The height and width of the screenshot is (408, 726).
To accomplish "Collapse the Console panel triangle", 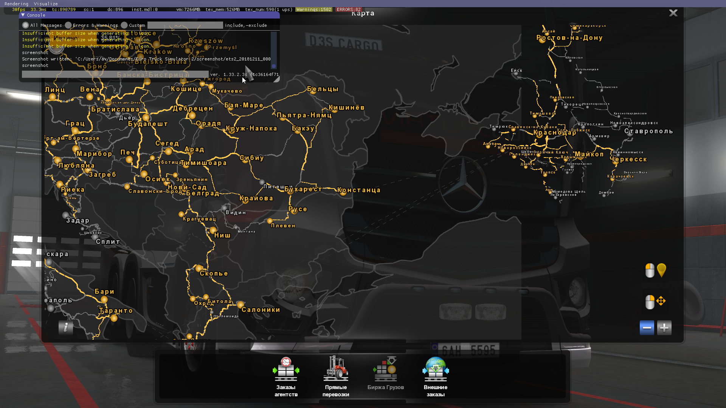I will (x=23, y=15).
